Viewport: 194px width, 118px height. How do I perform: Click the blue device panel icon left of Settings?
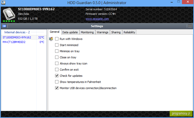pyautogui.click(x=4, y=26)
